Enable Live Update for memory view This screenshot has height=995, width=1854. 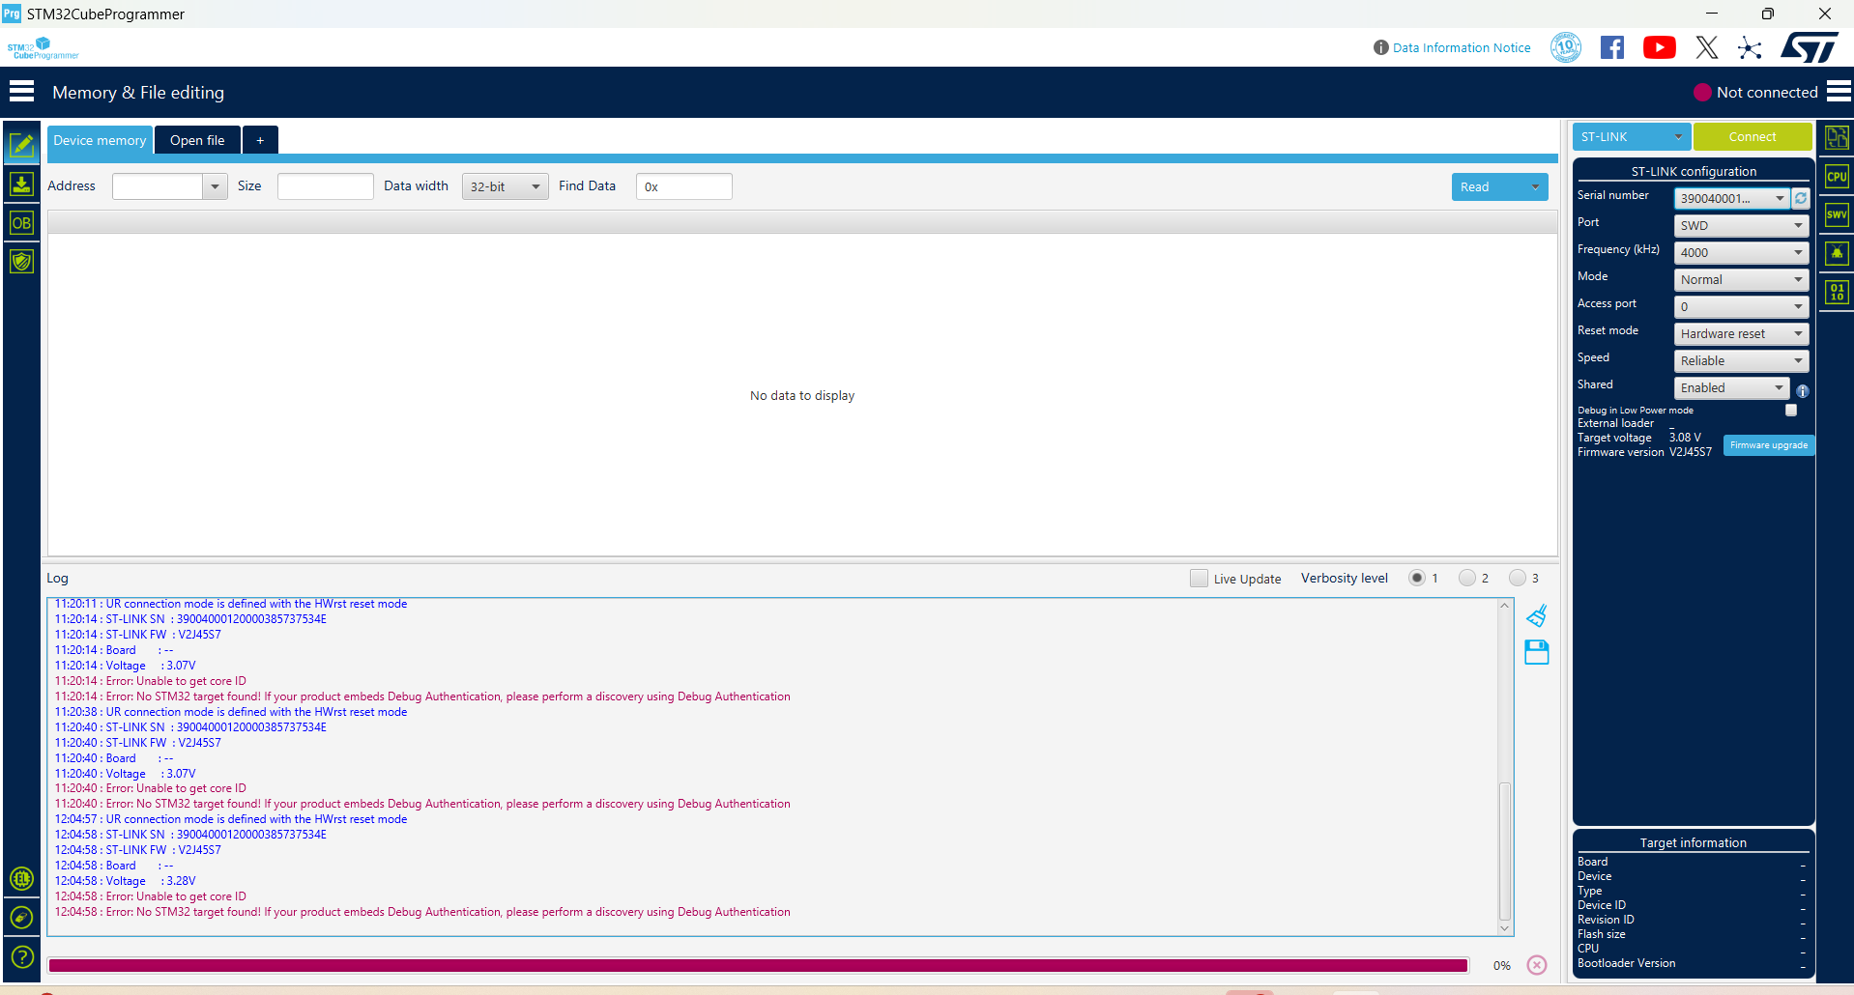1199,578
